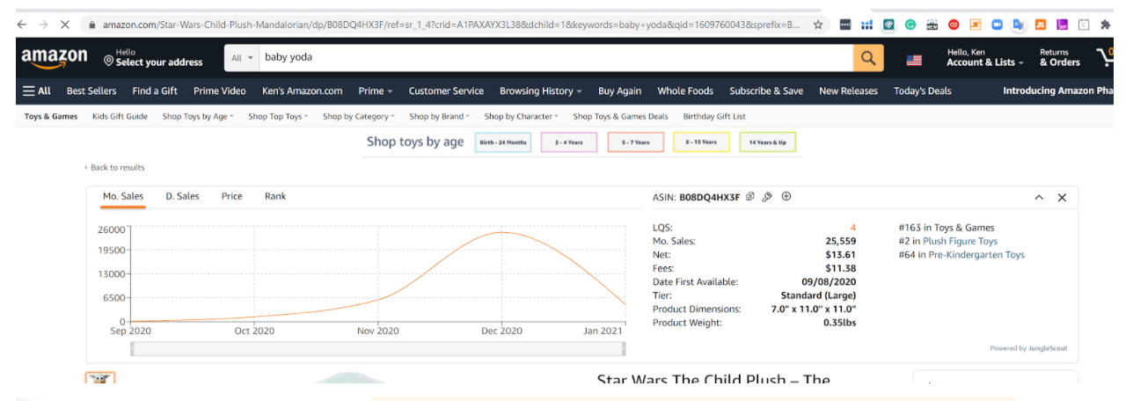This screenshot has width=1133, height=401.
Task: Select the Birth - 24 Months age box
Action: (x=503, y=142)
